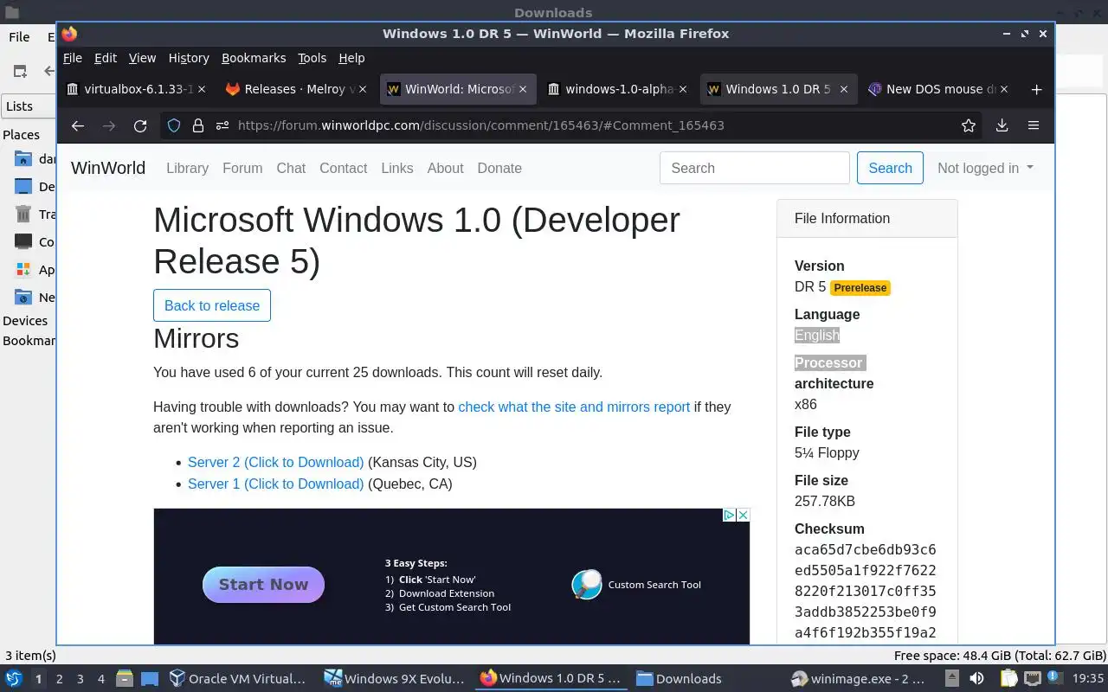1108x692 pixels.
Task: Download from Server 1 Quebec
Action: coord(275,484)
